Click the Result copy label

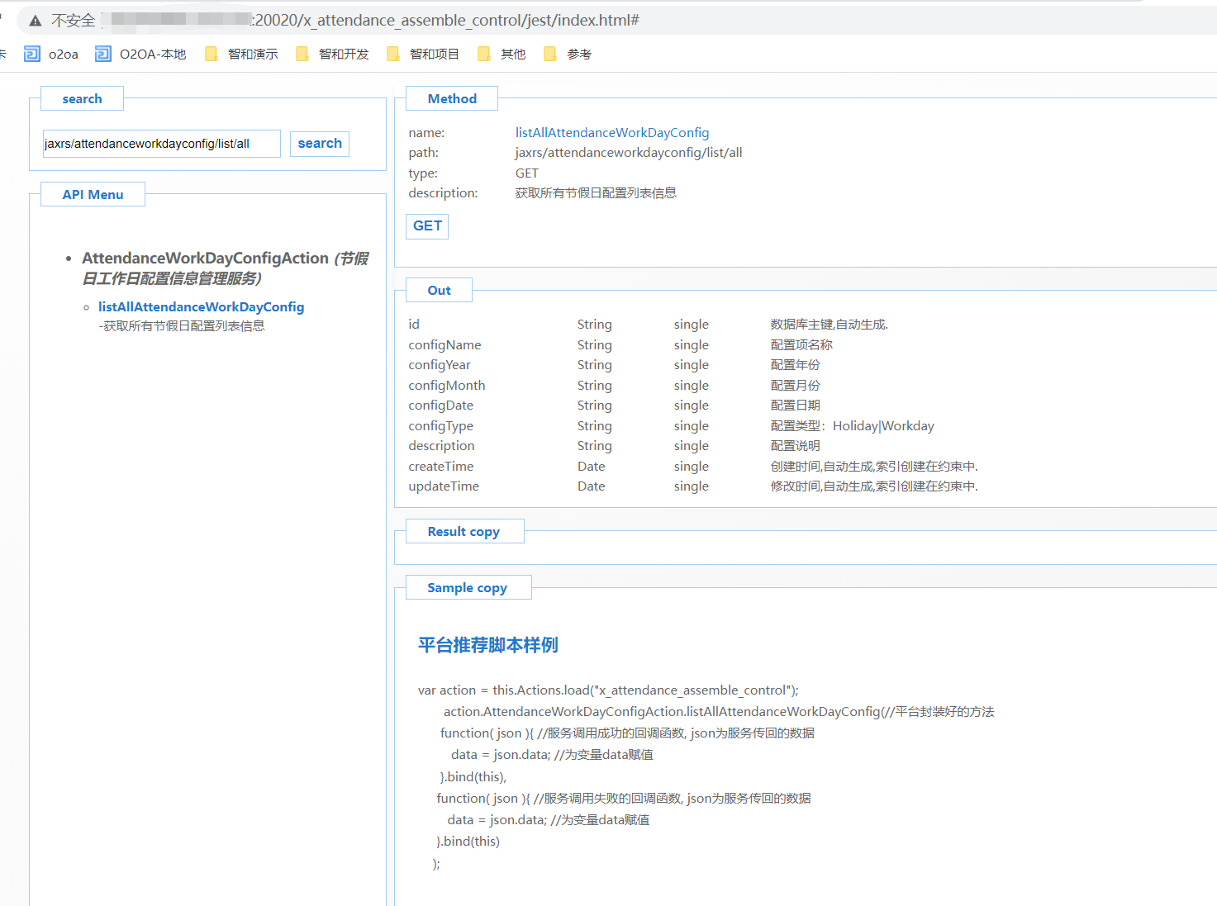click(464, 532)
